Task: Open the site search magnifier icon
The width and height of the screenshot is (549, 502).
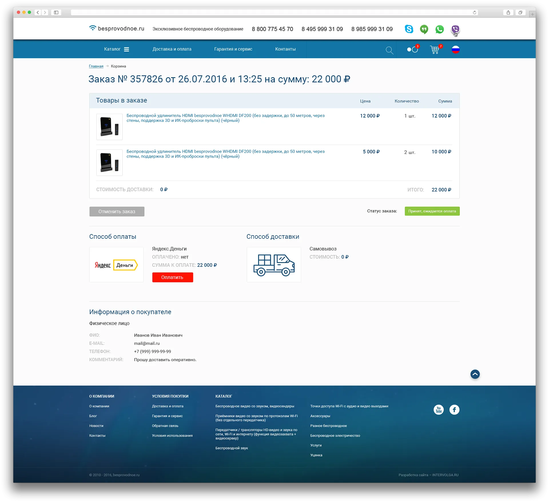Action: pyautogui.click(x=389, y=50)
